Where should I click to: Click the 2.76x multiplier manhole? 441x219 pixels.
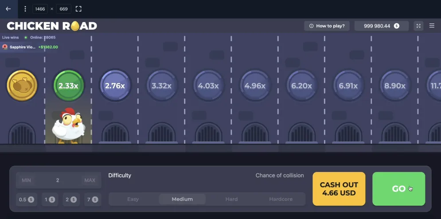click(115, 86)
